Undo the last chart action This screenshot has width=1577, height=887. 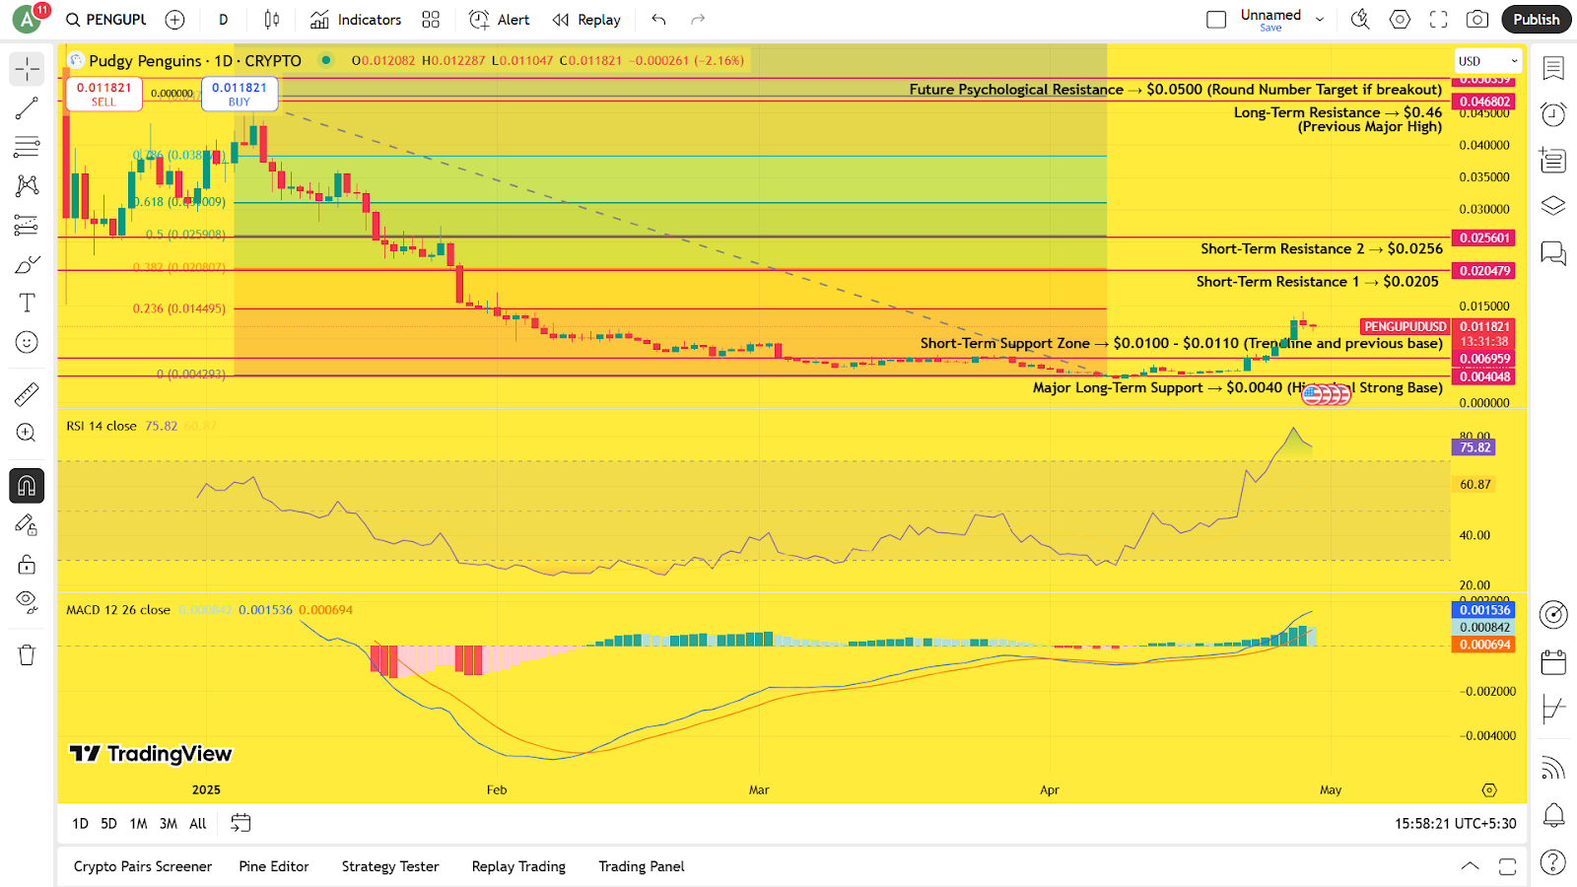659,20
